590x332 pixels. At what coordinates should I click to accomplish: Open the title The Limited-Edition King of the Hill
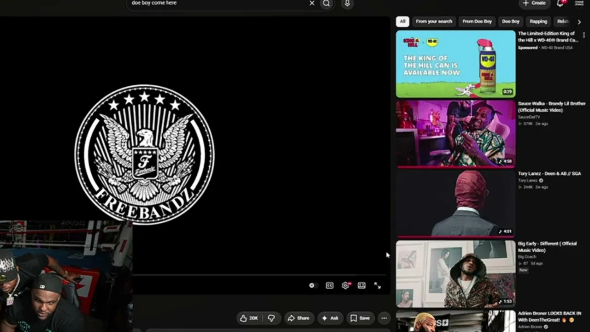tap(548, 37)
